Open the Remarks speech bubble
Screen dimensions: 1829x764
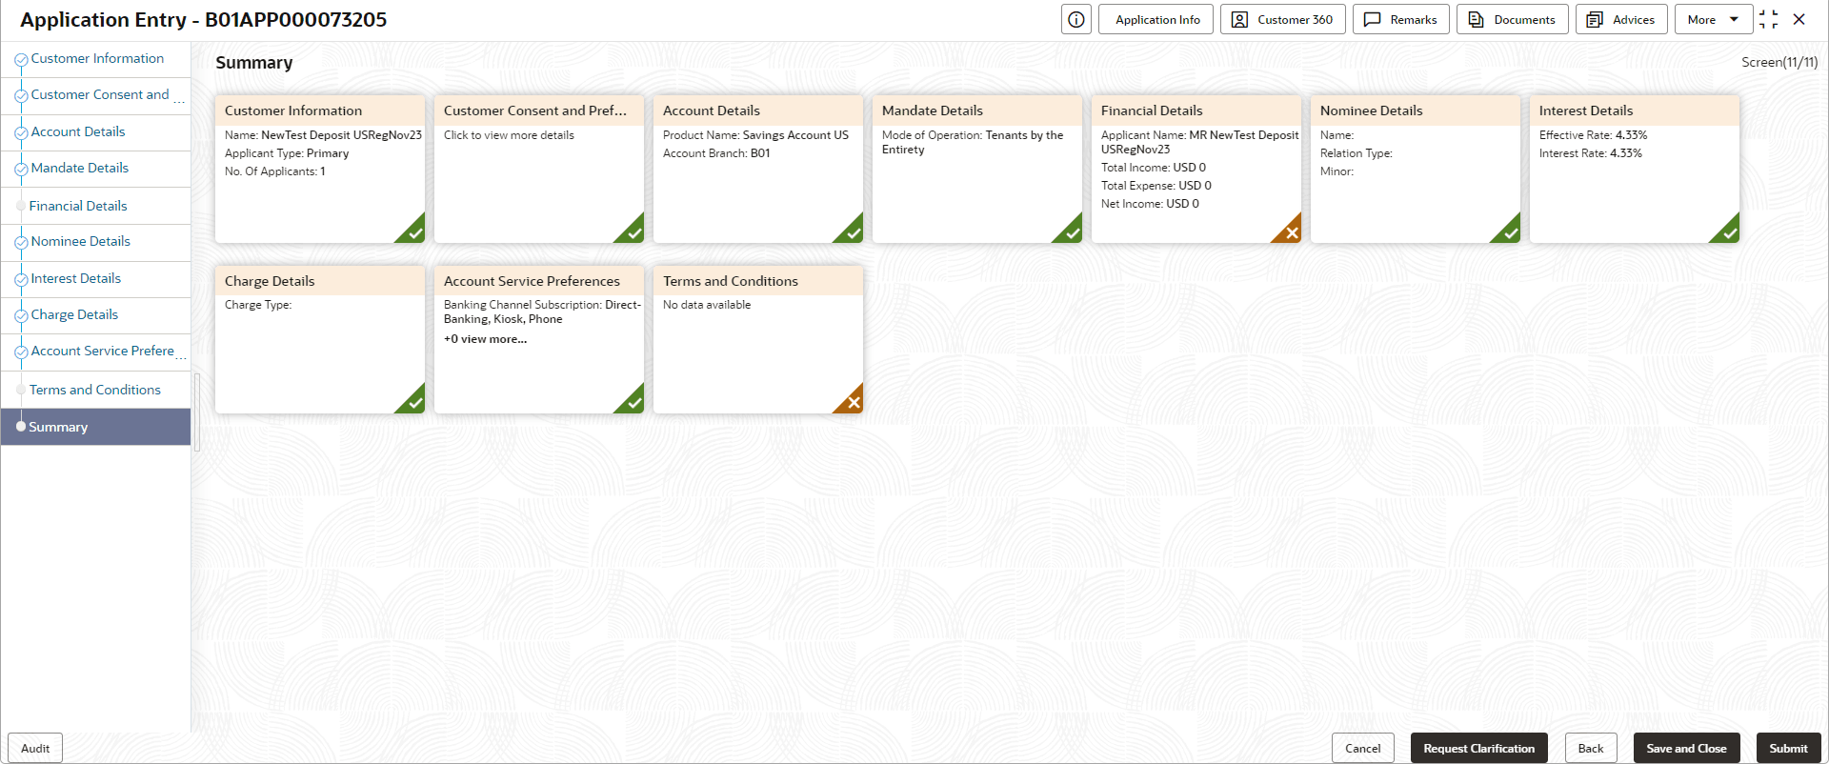tap(1400, 20)
